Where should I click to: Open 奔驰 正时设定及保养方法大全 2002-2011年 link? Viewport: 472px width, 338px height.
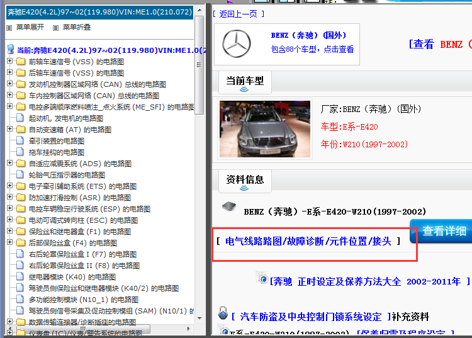tap(370, 281)
